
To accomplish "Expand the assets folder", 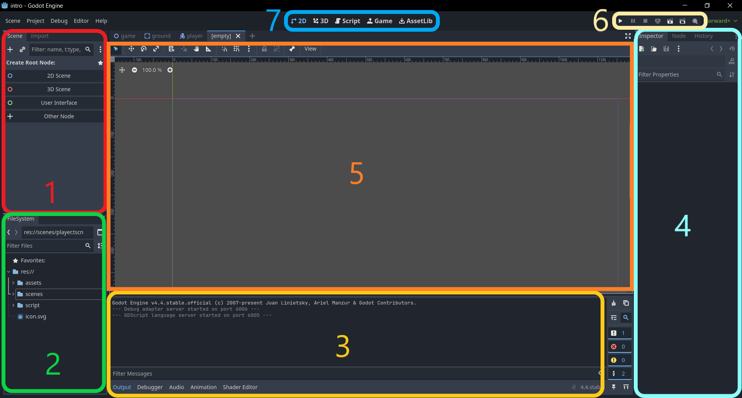I will tap(14, 283).
